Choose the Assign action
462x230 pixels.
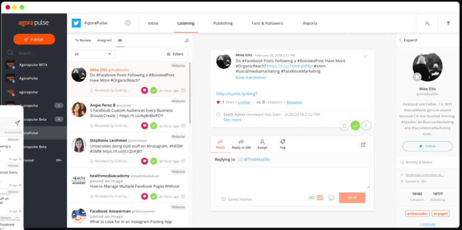coord(263,144)
